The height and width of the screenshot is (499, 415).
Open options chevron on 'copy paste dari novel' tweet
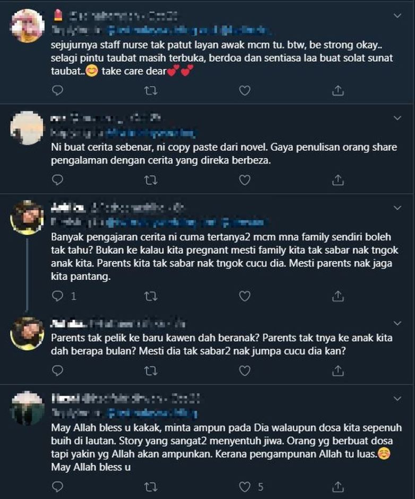tap(397, 117)
